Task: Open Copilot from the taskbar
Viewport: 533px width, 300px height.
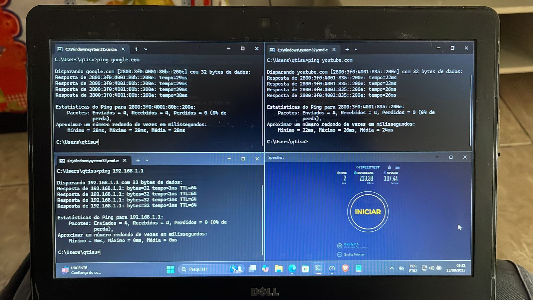Action: (266, 269)
